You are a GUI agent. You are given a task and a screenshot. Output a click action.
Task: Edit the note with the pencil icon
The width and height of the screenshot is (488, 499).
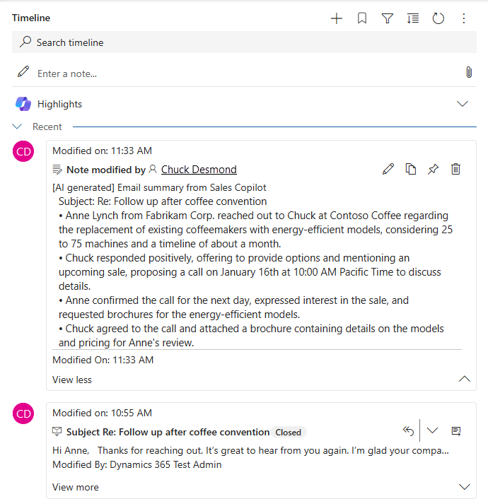point(388,169)
